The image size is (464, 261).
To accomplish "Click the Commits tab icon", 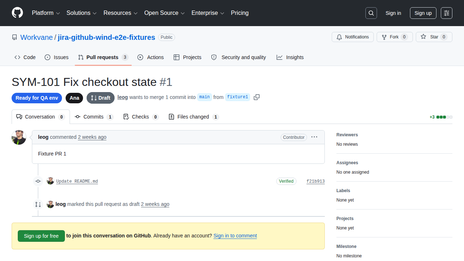I will pyautogui.click(x=78, y=117).
